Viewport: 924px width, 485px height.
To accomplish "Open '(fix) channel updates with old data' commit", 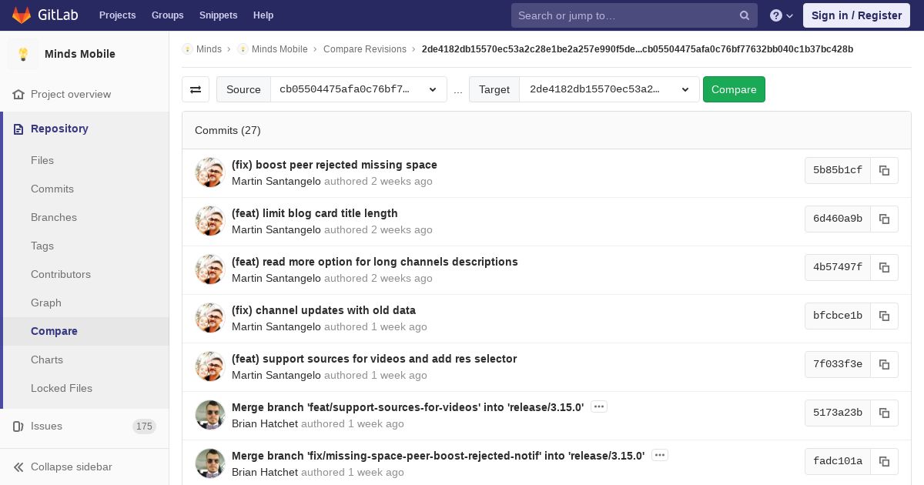I will coord(323,310).
